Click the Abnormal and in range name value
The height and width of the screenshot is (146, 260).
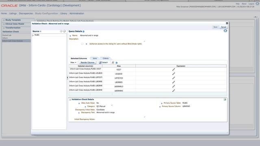[89, 35]
